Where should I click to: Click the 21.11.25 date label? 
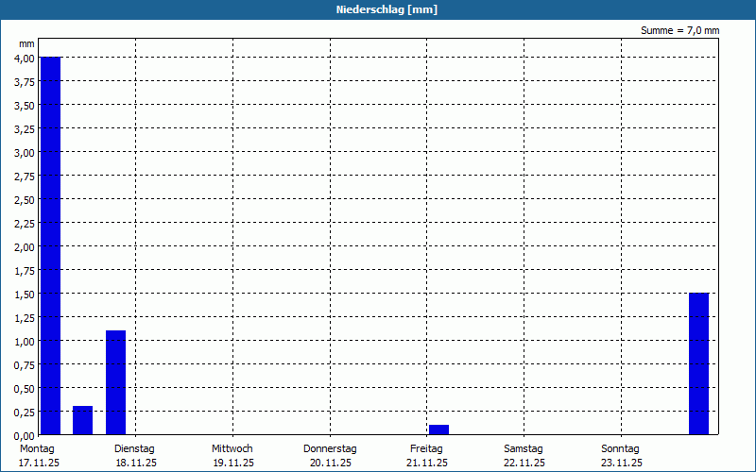click(427, 464)
